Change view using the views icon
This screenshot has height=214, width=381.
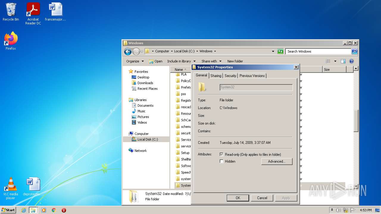(x=328, y=61)
